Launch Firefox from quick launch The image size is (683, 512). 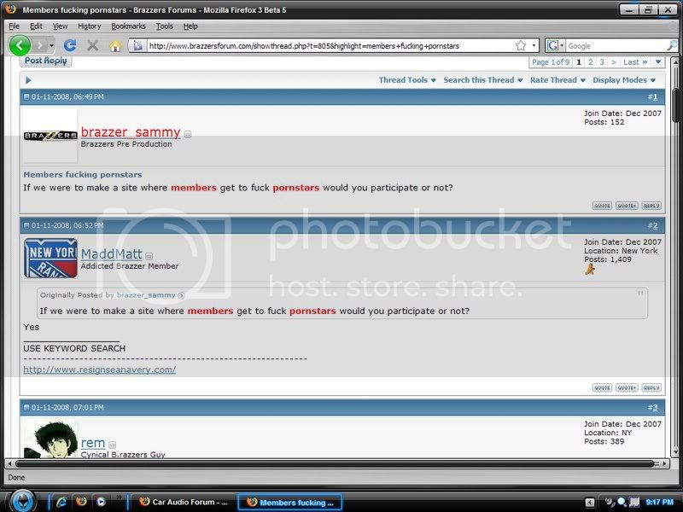[81, 502]
